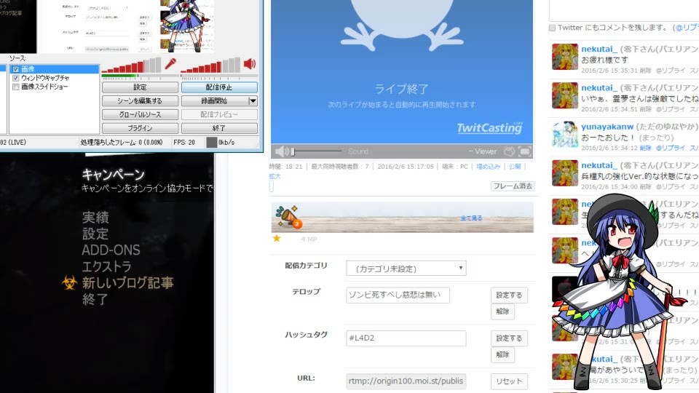Viewport: 699px width, 393px height.
Task: Open the 公開 link below player
Action: pyautogui.click(x=515, y=167)
